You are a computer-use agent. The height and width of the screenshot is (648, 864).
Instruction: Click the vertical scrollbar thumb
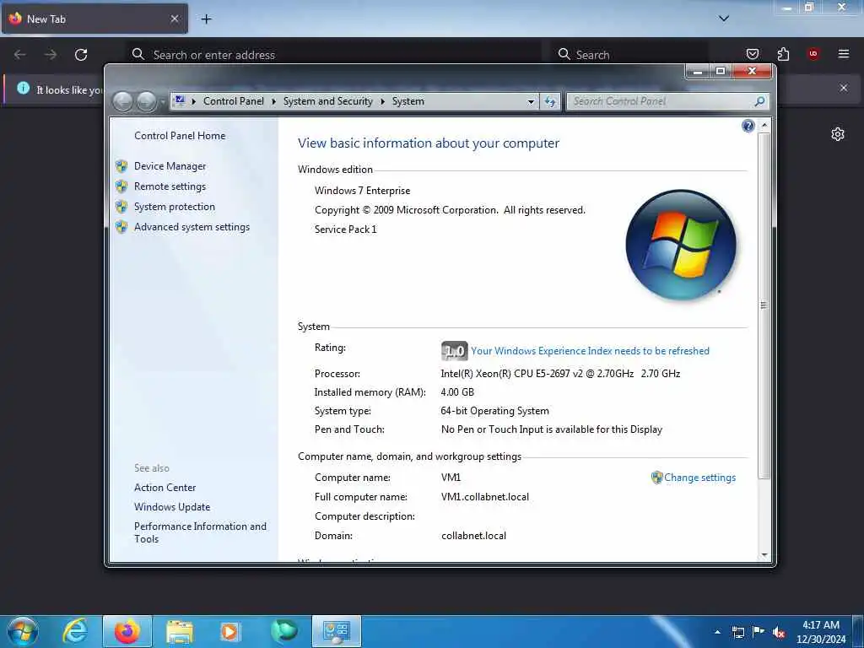(764, 305)
